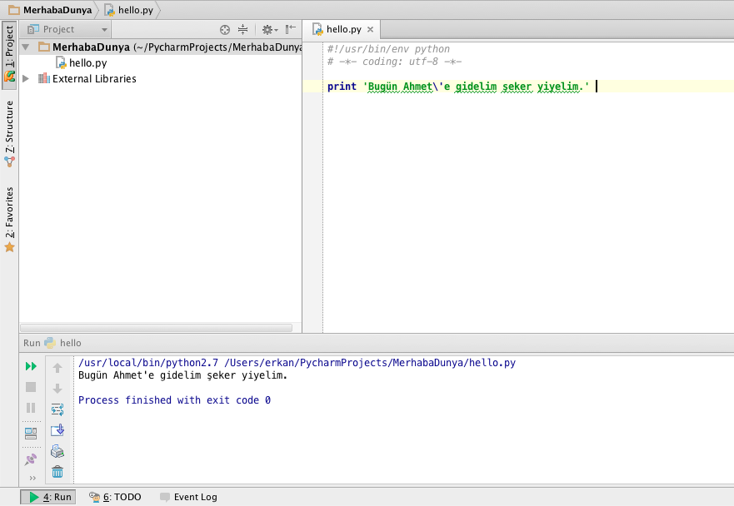The image size is (734, 506).
Task: Open Project panel settings gear
Action: click(x=269, y=29)
